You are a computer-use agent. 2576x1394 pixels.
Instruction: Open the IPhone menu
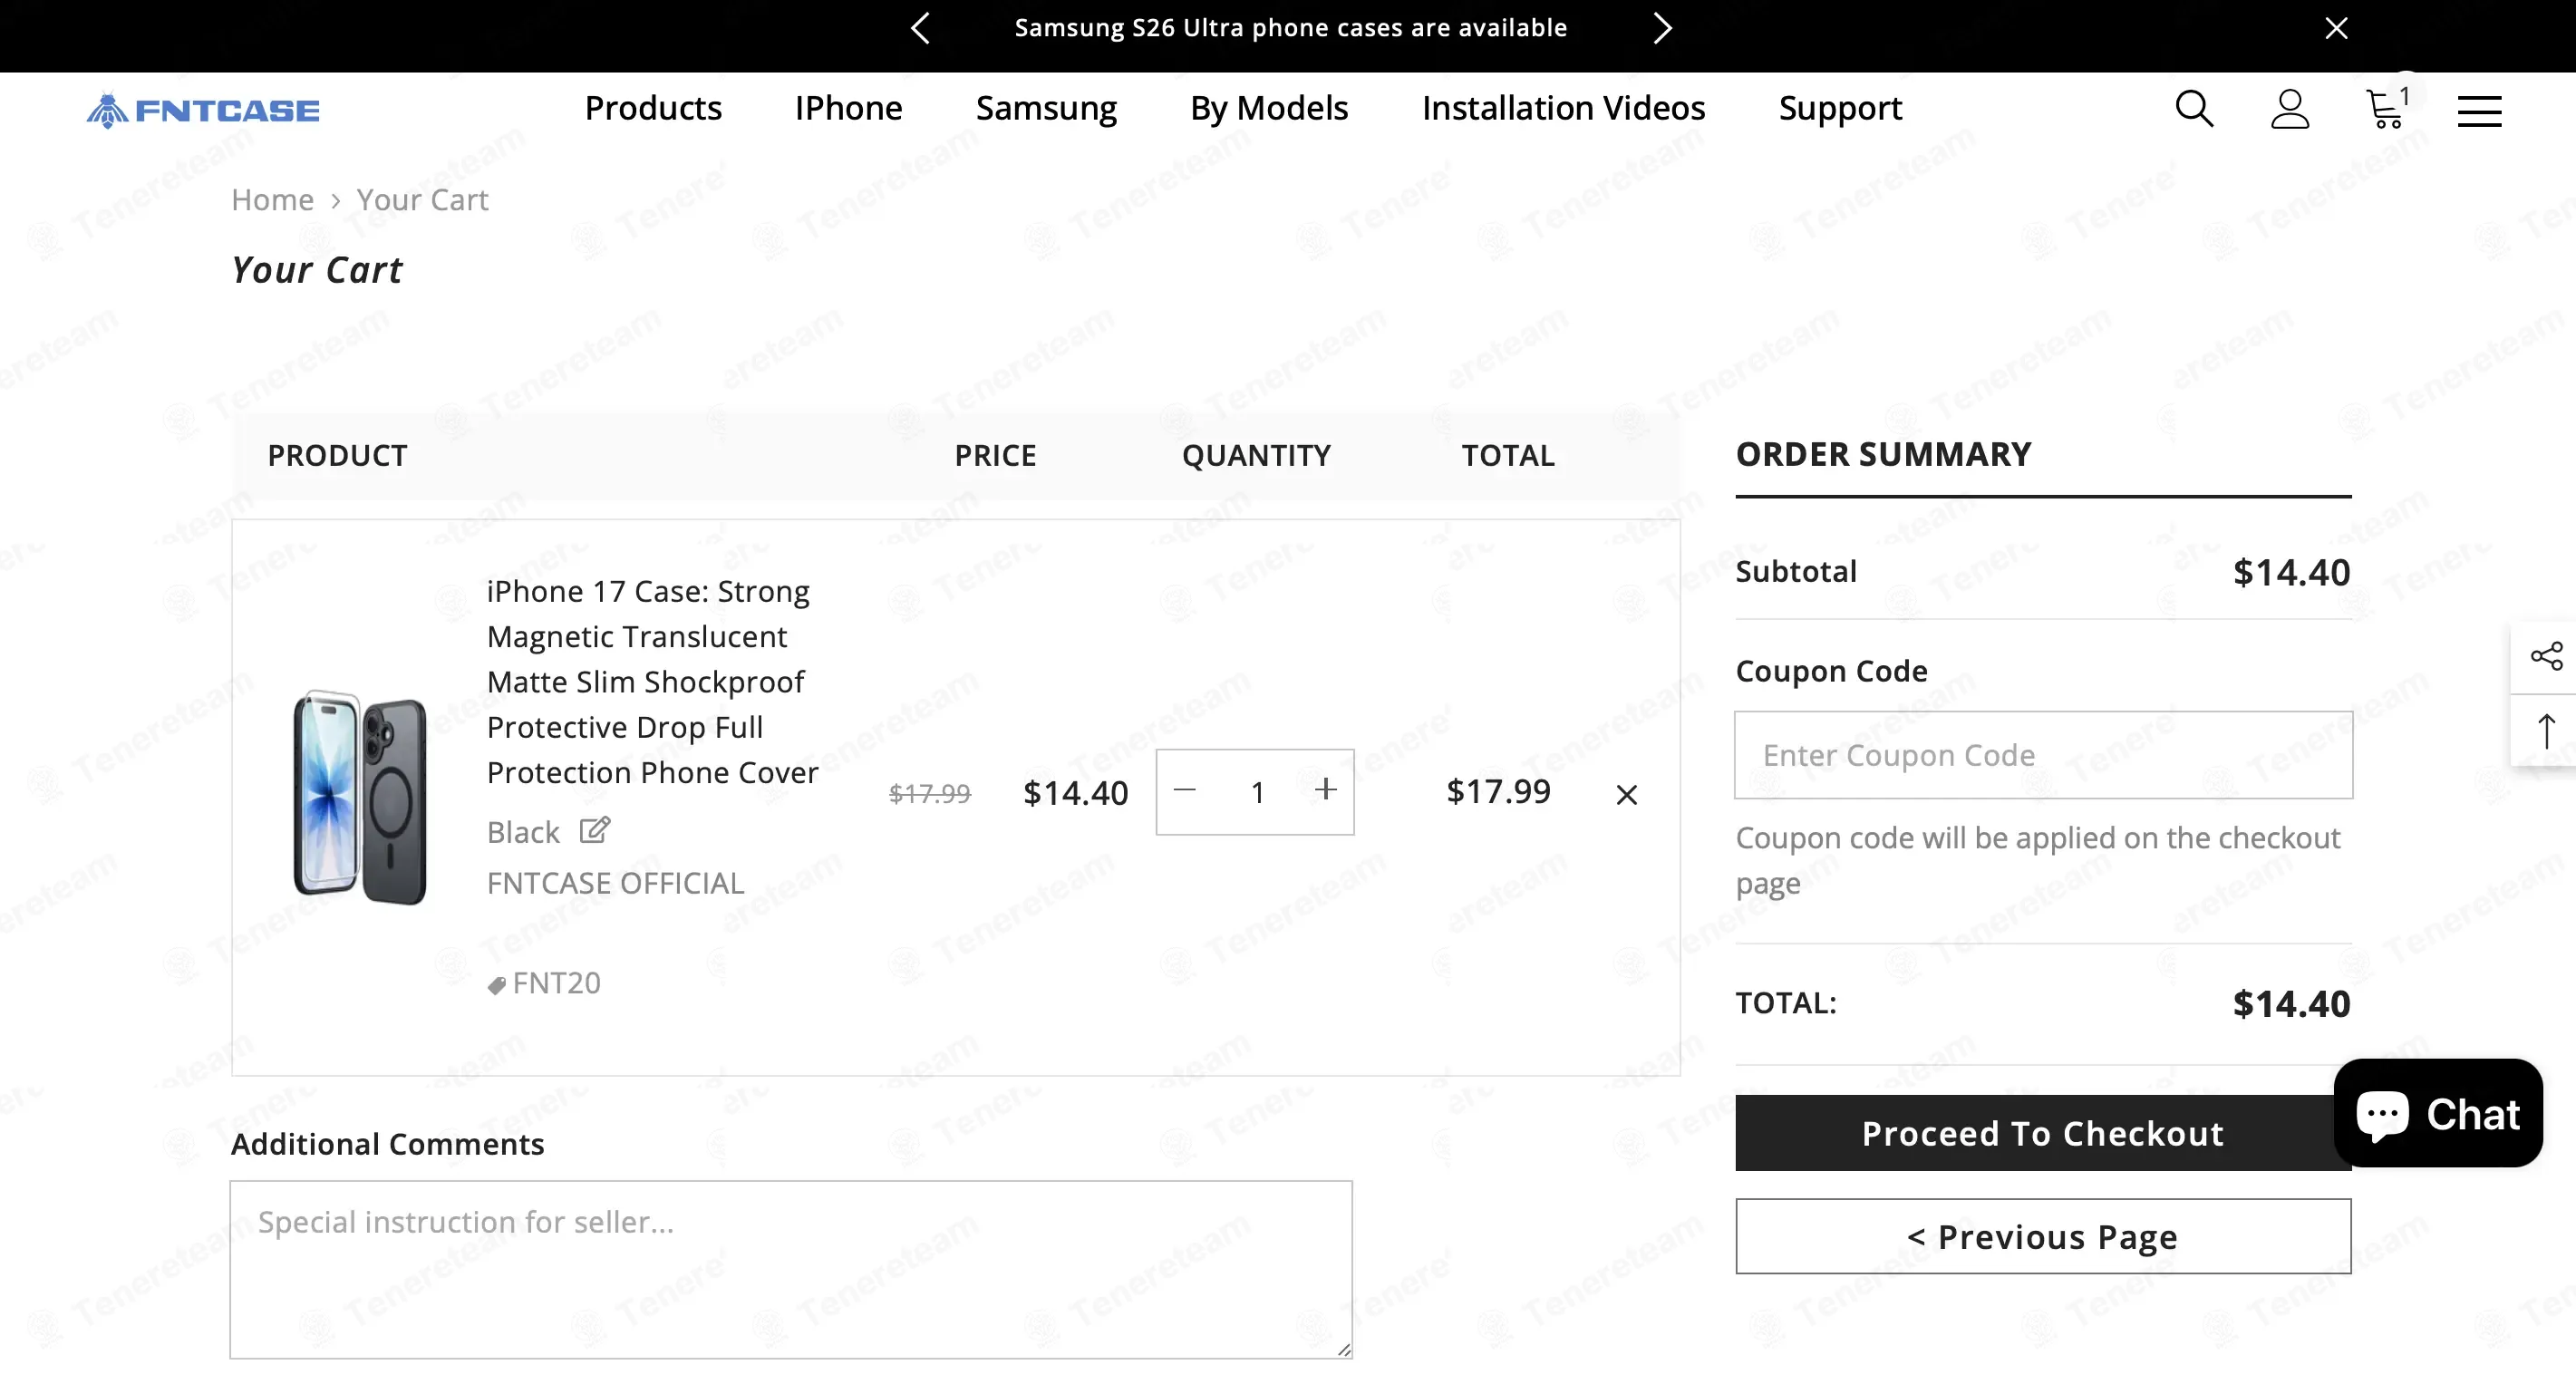tap(848, 108)
